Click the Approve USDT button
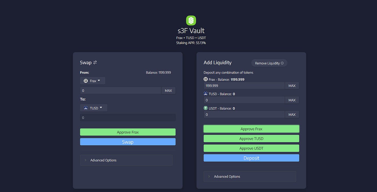This screenshot has height=192, width=377. pyautogui.click(x=251, y=148)
